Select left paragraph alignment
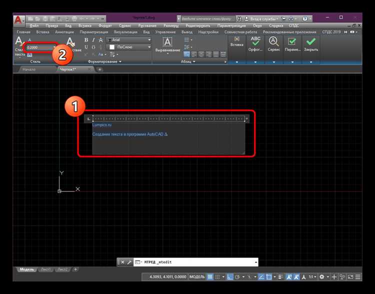Viewport: 375px width, 294px height. (x=194, y=54)
